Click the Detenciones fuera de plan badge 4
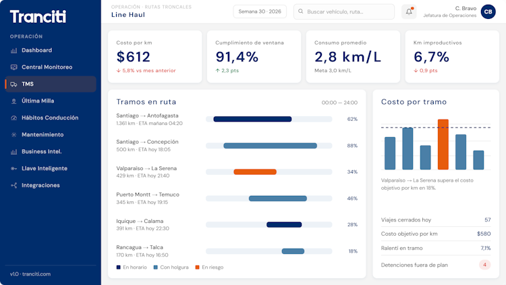506x285 pixels. 484,265
